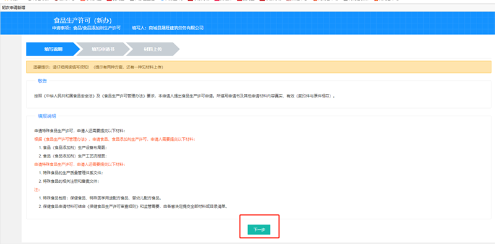The image size is (495, 244).
Task: Click the 申请事项 食品/食品添加剂生产许可 text
Action: coord(86,28)
